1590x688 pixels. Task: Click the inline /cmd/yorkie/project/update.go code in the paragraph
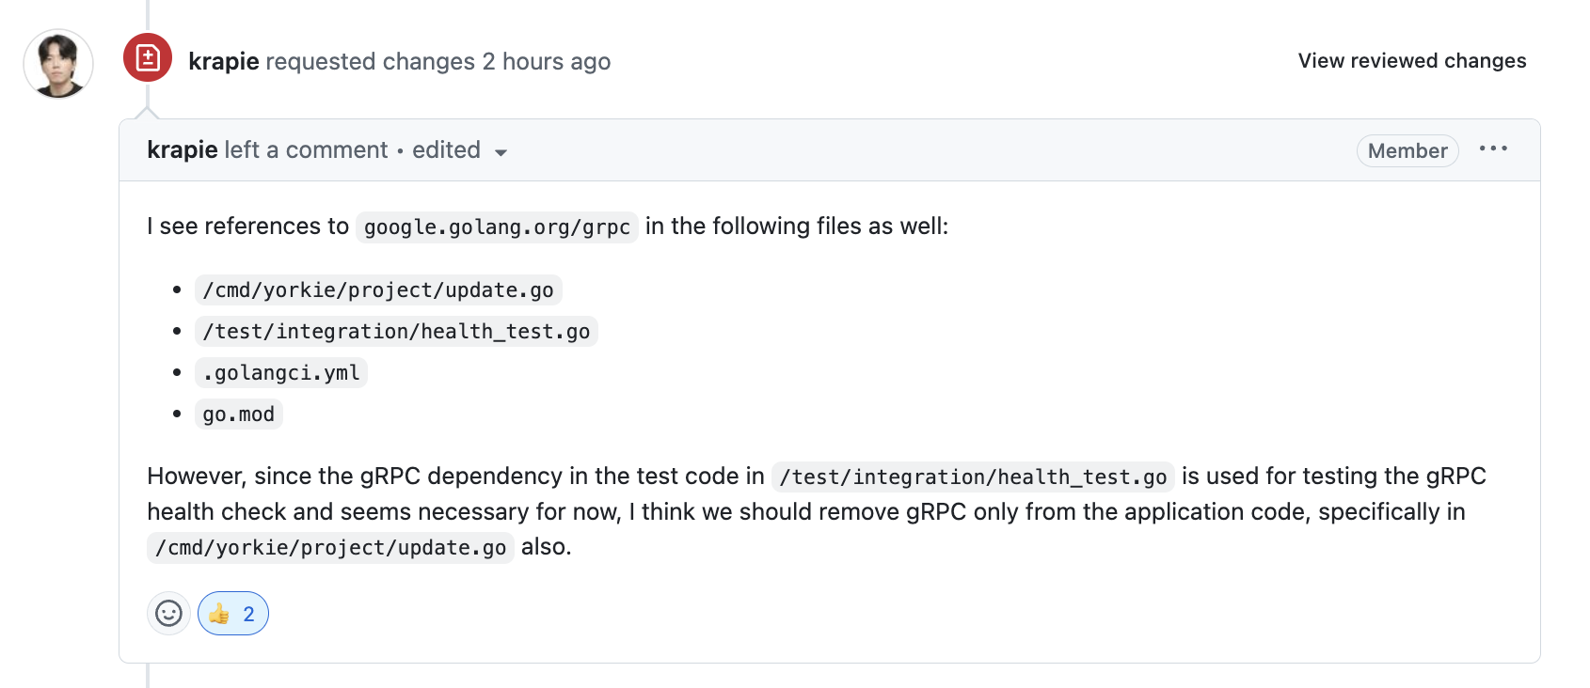pyautogui.click(x=331, y=548)
